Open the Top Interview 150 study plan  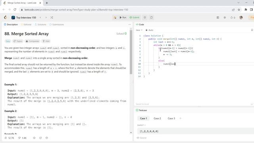point(24,17)
